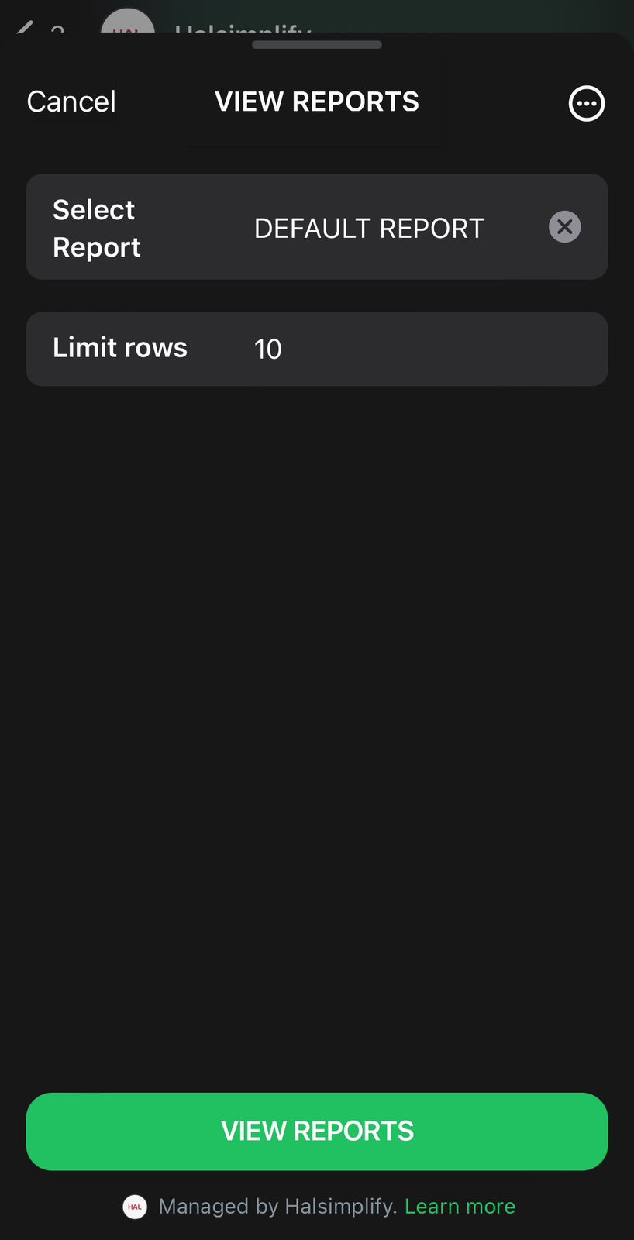
Task: Open the Learn more link
Action: click(x=460, y=1207)
